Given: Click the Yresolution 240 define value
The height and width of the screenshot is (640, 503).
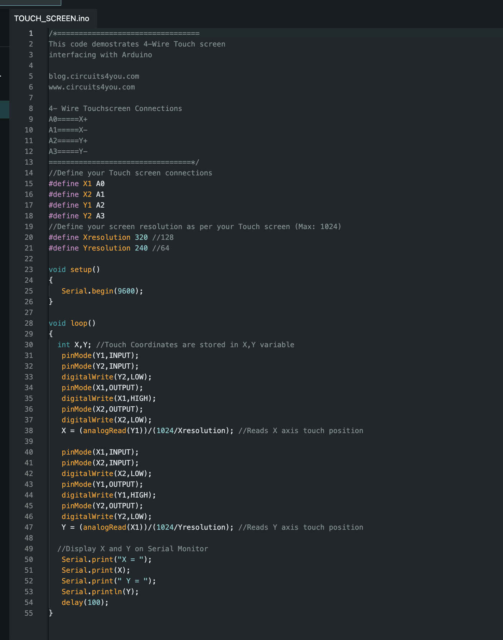Looking at the screenshot, I should point(141,248).
